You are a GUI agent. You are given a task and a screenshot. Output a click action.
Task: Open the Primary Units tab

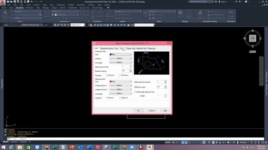131,48
